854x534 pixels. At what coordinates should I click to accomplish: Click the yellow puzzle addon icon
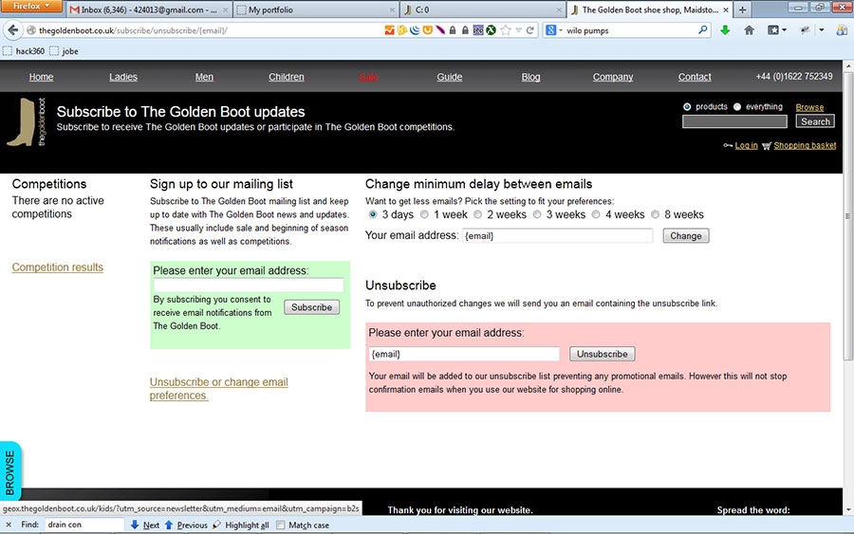click(402, 30)
